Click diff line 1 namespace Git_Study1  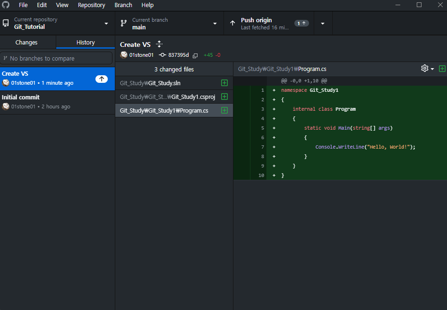[309, 90]
